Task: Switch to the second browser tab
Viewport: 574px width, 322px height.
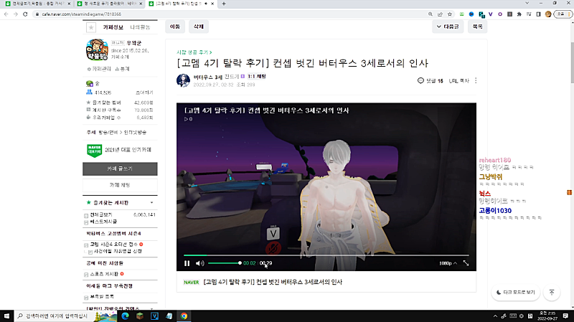Action: coord(110,4)
